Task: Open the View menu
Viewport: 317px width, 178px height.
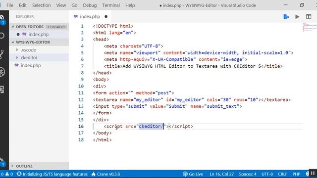Action: point(61,5)
